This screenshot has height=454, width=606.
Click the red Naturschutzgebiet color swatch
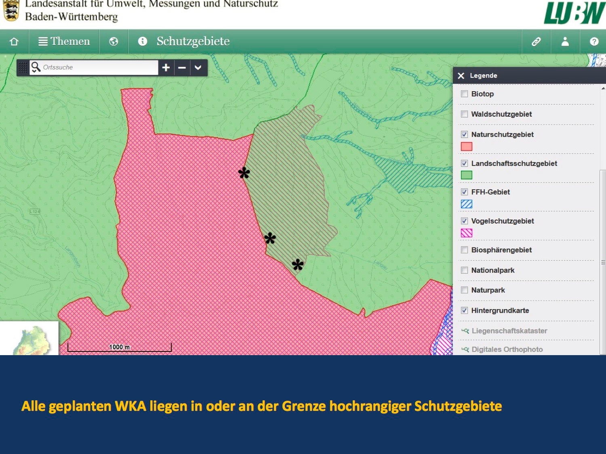[467, 146]
